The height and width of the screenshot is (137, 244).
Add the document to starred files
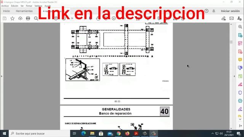(x=13, y=18)
